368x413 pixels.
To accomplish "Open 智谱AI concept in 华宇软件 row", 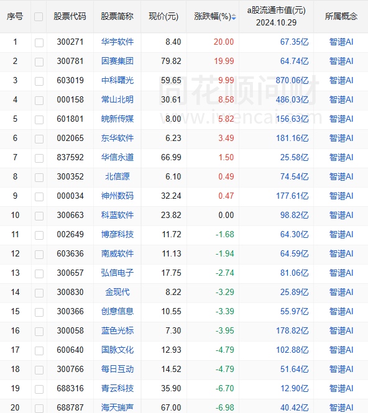I will click(341, 42).
